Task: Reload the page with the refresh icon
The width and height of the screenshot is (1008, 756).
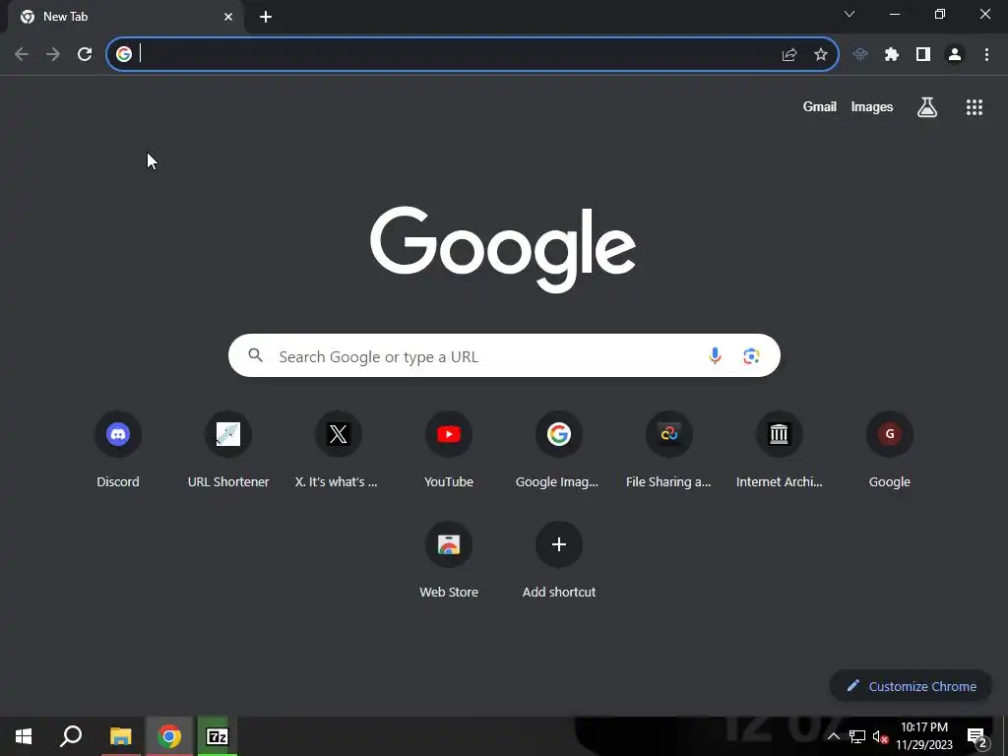Action: tap(85, 54)
